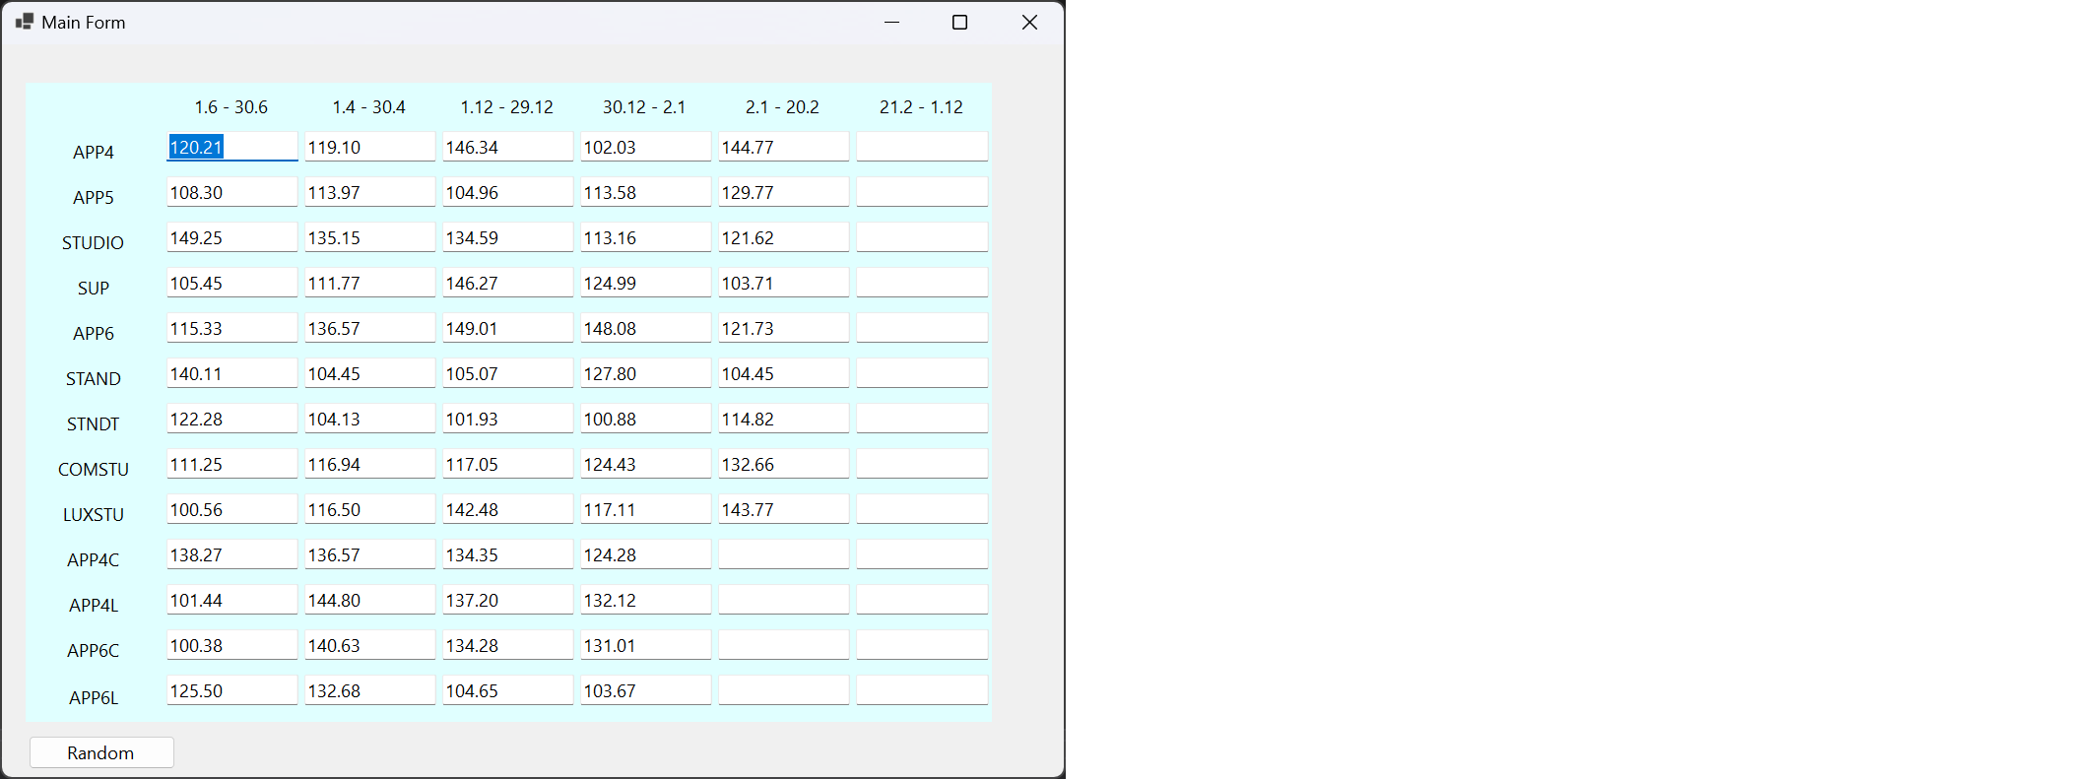2100x779 pixels.
Task: Click the APP5 field showing 129.77
Action: click(x=784, y=192)
